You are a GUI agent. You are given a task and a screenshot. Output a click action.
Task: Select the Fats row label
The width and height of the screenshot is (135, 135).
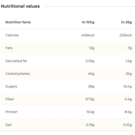(9, 48)
